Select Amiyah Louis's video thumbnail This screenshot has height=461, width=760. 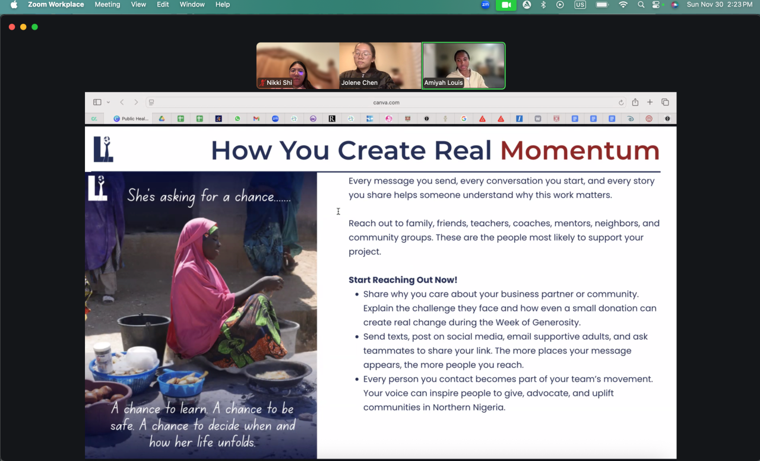pyautogui.click(x=464, y=66)
